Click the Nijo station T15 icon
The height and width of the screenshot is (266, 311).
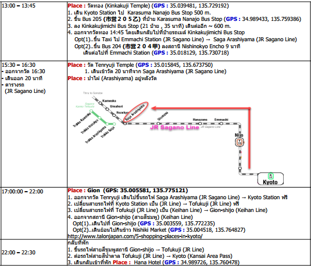tap(239, 142)
